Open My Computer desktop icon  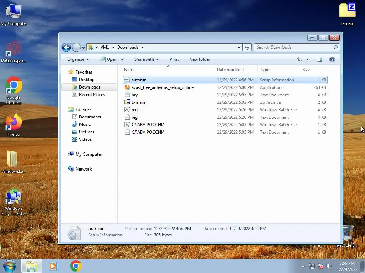(x=14, y=14)
